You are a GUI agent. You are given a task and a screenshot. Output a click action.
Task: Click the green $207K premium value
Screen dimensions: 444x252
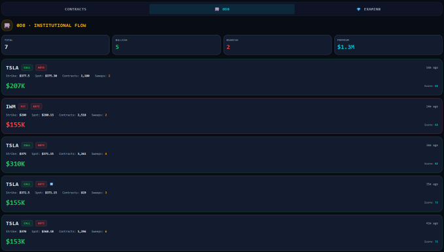[15, 86]
